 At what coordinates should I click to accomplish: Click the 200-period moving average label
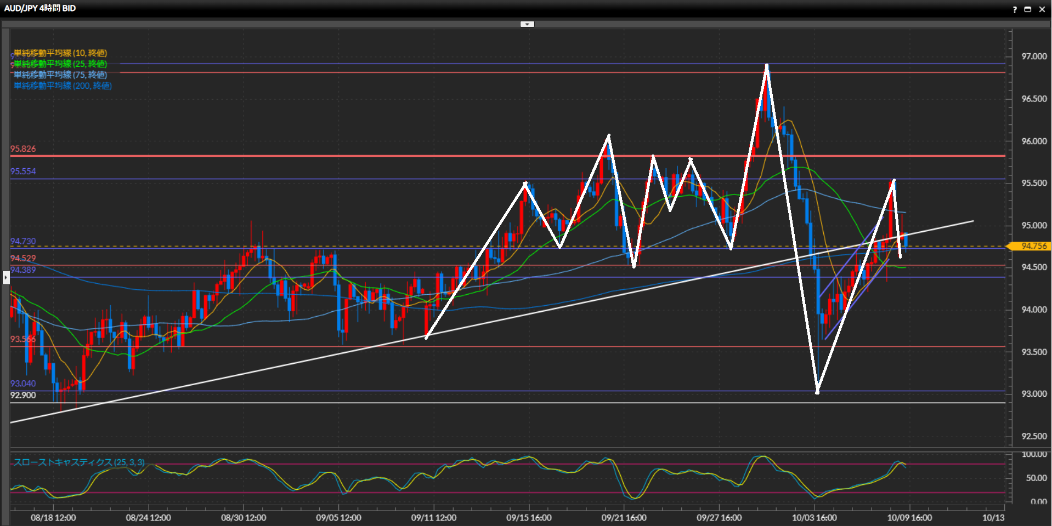pyautogui.click(x=63, y=86)
